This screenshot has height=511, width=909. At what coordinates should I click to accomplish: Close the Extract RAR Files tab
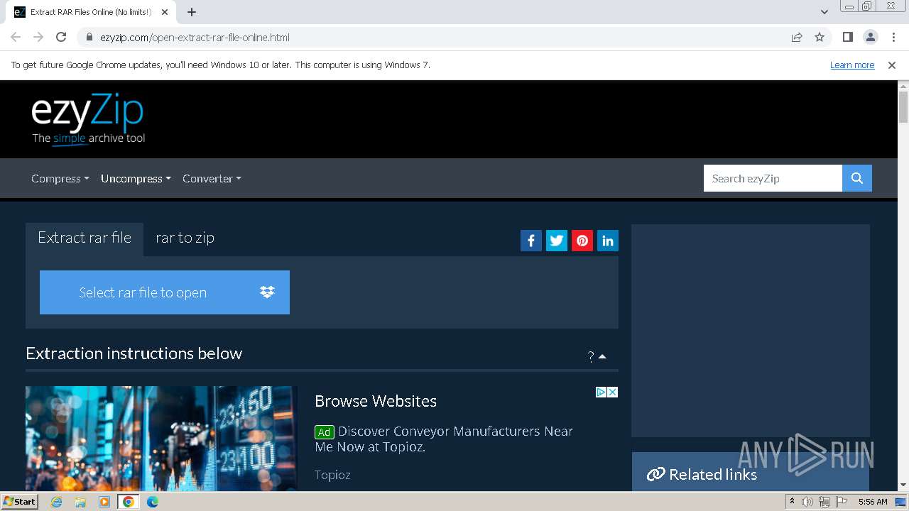pyautogui.click(x=165, y=12)
